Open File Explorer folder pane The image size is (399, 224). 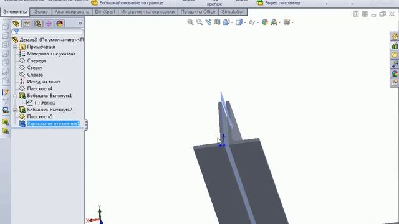[395, 55]
